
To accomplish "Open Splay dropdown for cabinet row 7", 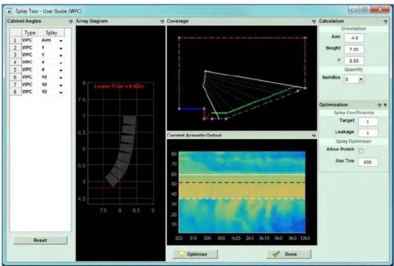I will (61, 85).
